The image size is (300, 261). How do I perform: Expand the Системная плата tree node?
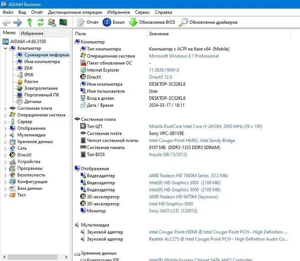click(x=6, y=109)
